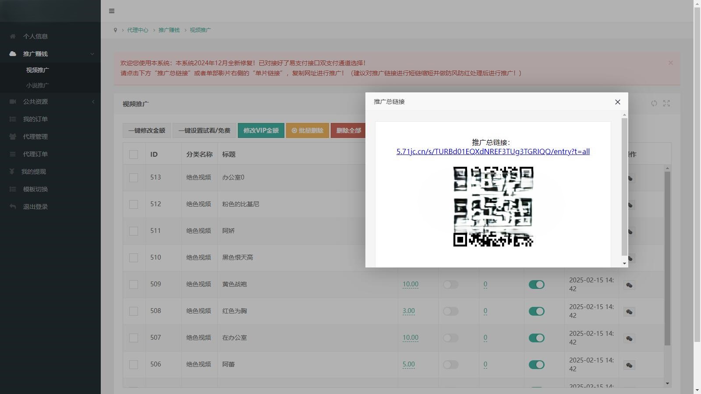Toggle the gray switch in row 508

pyautogui.click(x=450, y=311)
